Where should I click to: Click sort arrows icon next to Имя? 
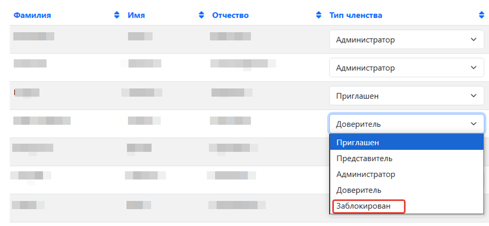click(202, 16)
